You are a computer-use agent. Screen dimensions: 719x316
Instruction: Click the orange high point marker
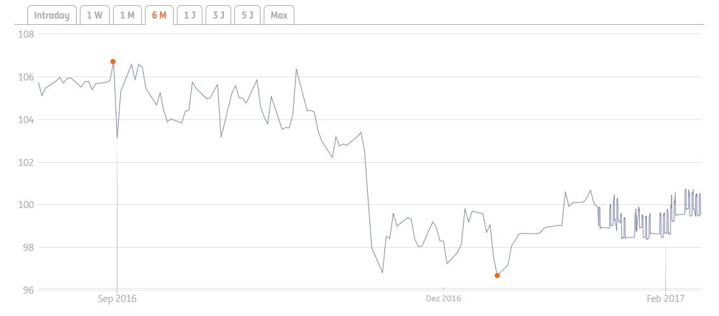coord(113,61)
